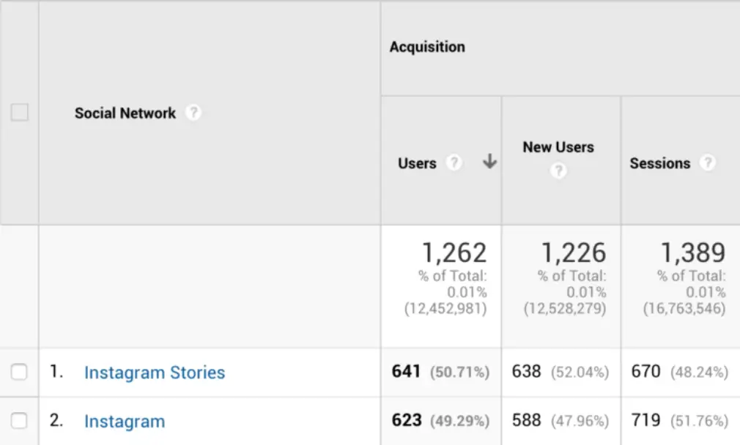Sort by the Users column header
Screen dimensions: 740x445
(417, 163)
